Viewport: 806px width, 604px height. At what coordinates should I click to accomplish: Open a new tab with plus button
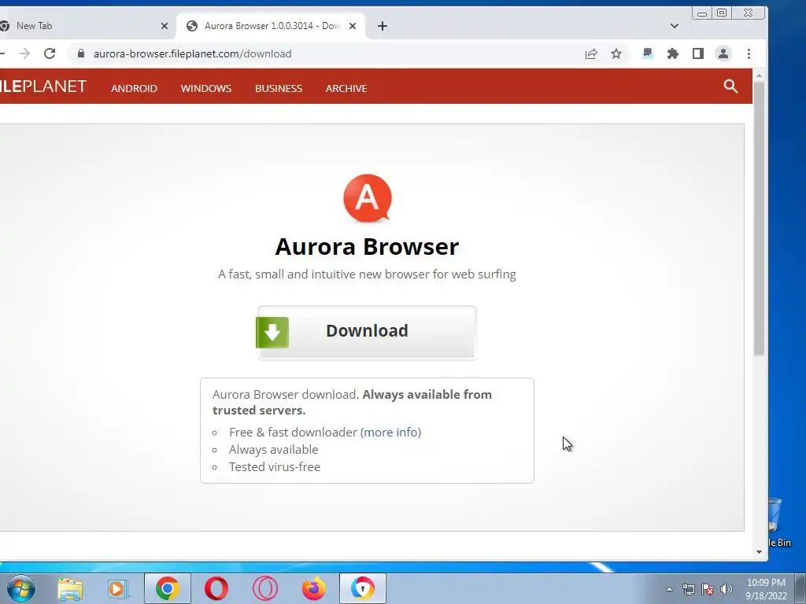[x=383, y=26]
